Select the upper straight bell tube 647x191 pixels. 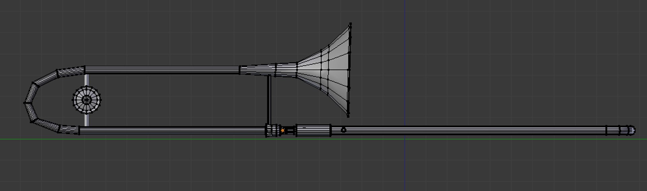[x=162, y=70]
